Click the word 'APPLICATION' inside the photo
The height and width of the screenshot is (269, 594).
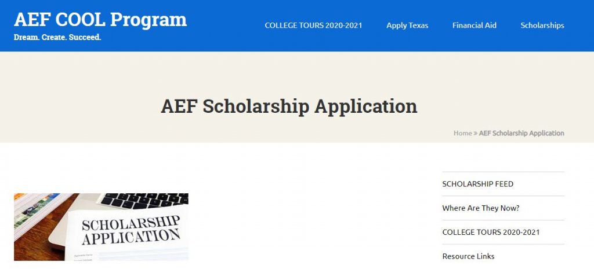[x=131, y=237]
